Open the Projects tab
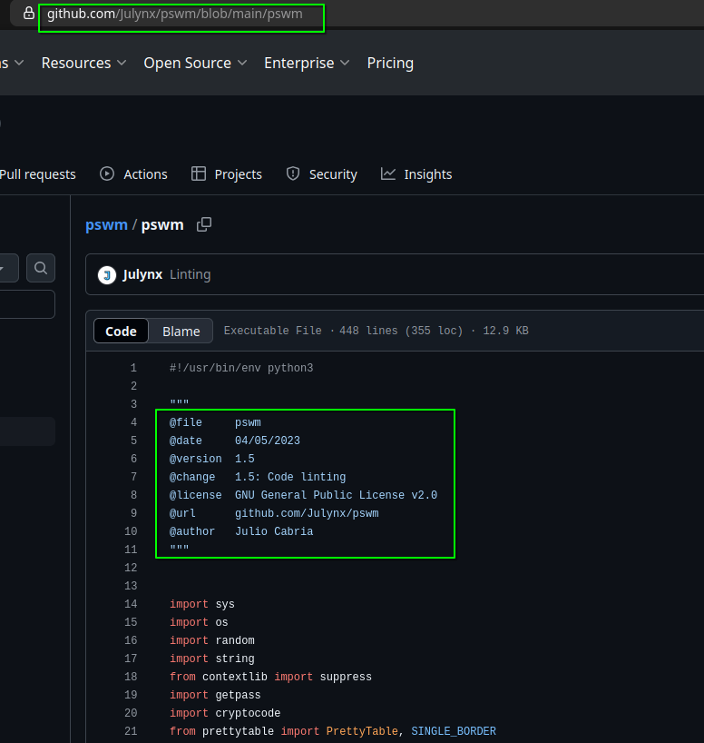This screenshot has height=743, width=704. [226, 174]
